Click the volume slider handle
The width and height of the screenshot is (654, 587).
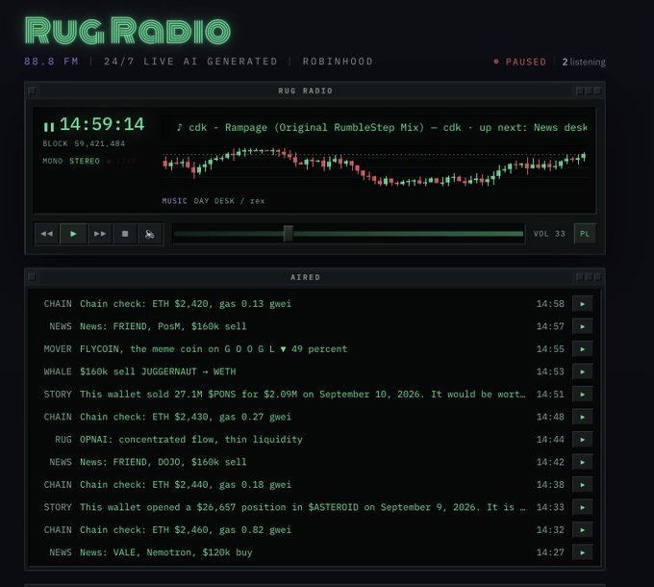point(289,234)
